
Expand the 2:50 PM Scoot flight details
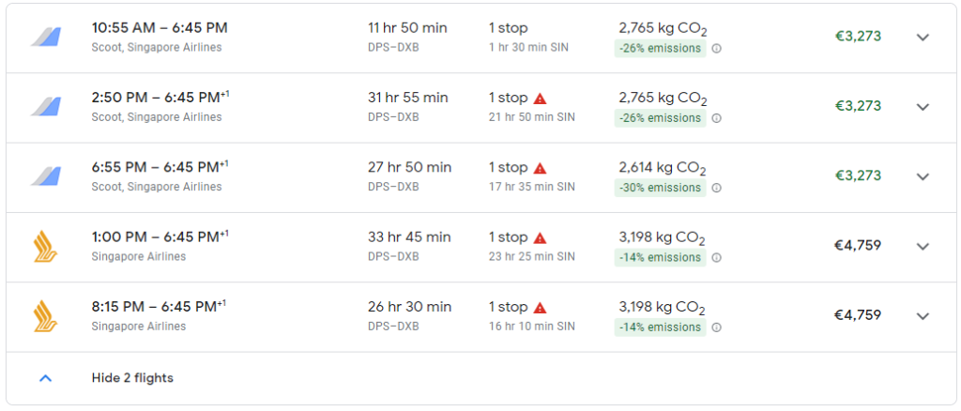tap(923, 107)
